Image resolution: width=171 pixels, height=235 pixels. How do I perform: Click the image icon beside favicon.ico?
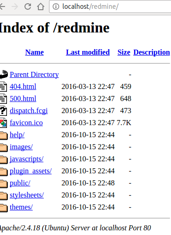click(3, 123)
